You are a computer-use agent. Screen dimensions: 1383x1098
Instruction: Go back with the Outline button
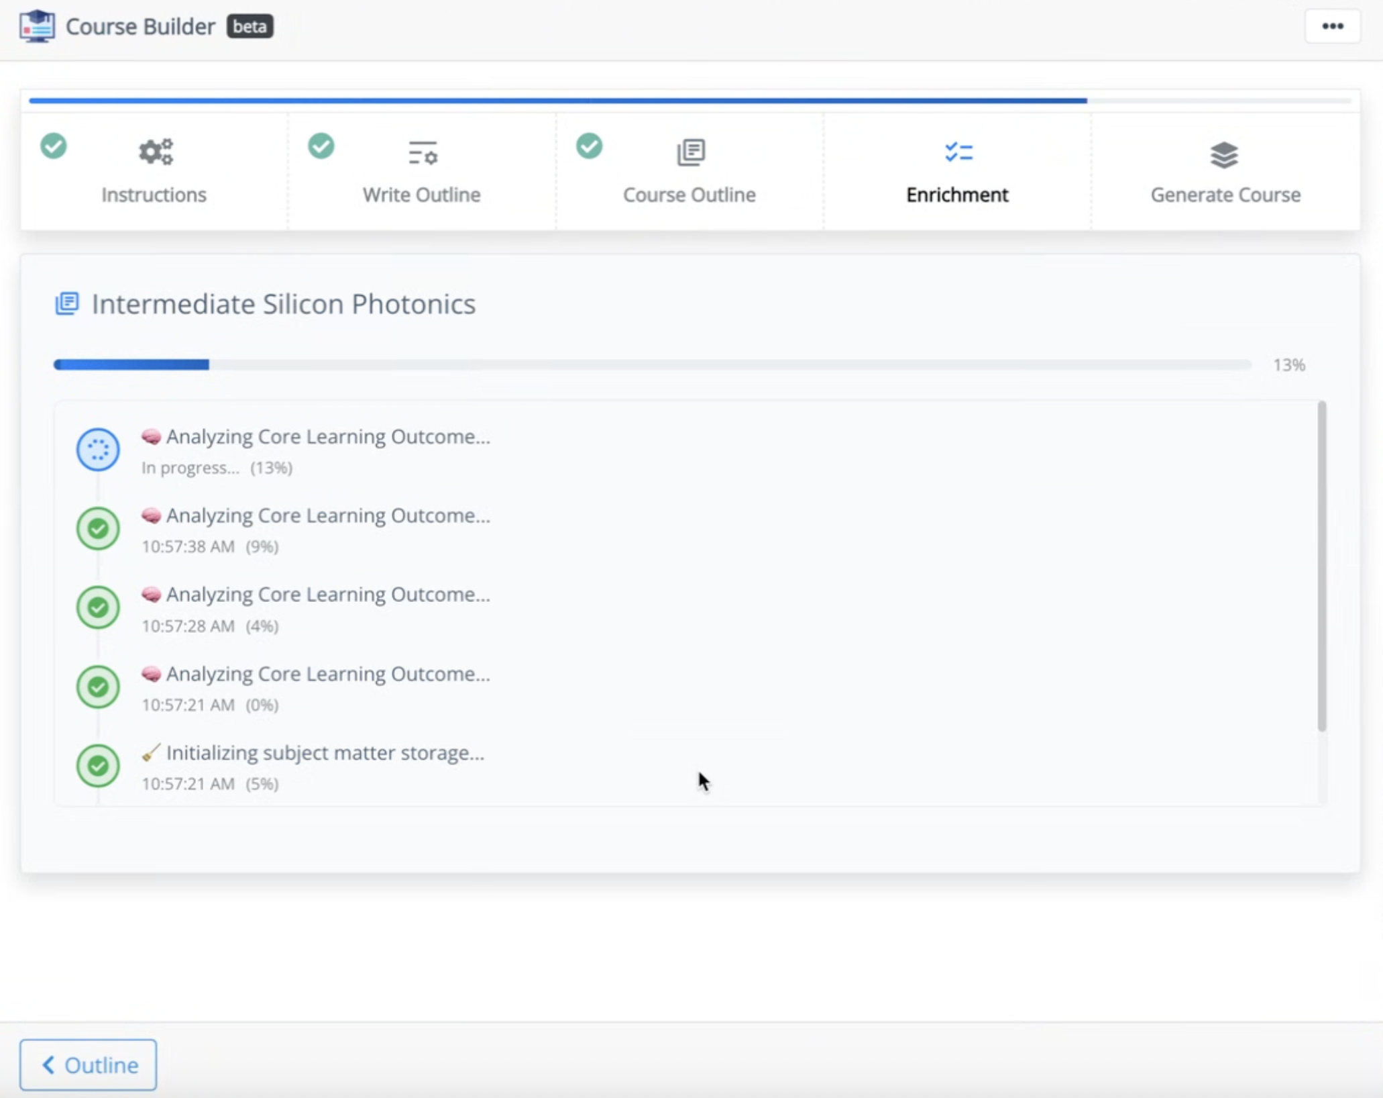point(88,1064)
